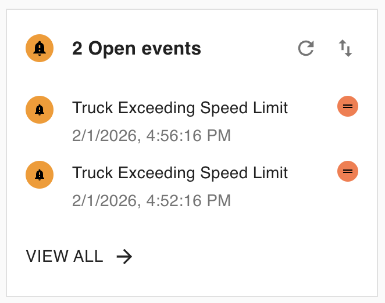Viewport: 385px width, 303px height.
Task: Click the severity icon on the 4:52:16 PM event
Action: pos(348,171)
